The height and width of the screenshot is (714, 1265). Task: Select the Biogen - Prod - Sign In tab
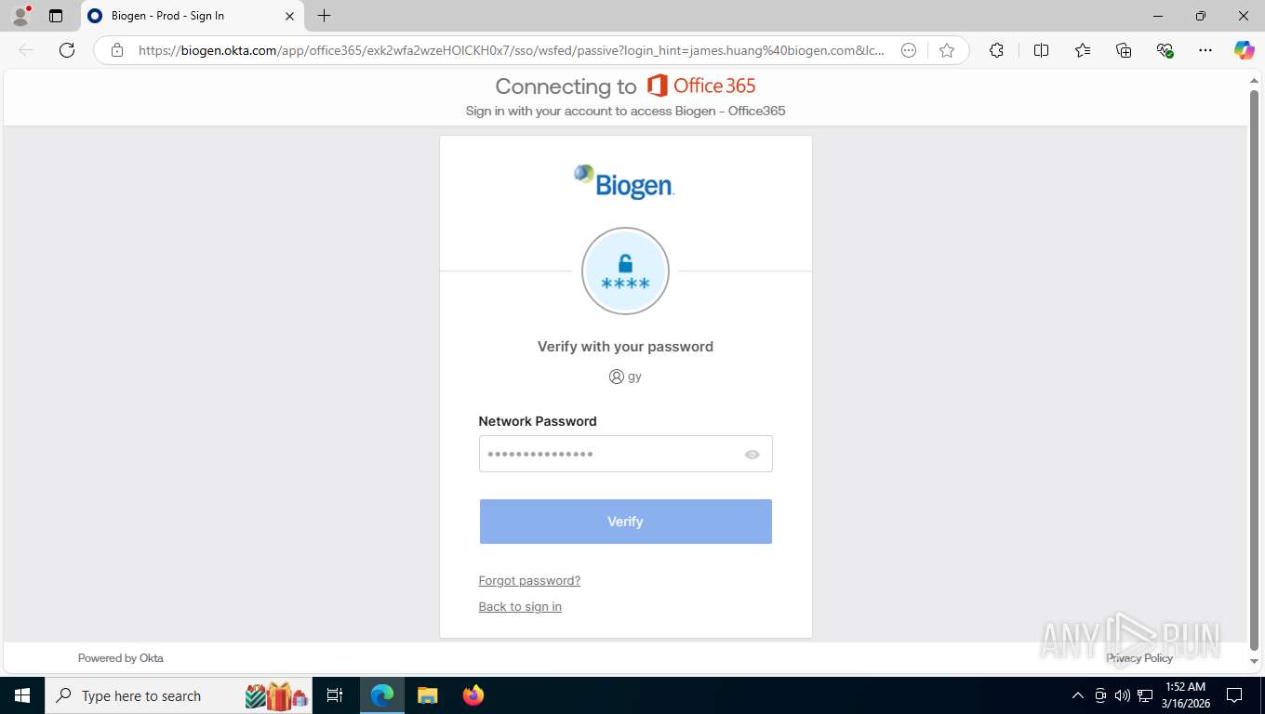click(x=193, y=16)
